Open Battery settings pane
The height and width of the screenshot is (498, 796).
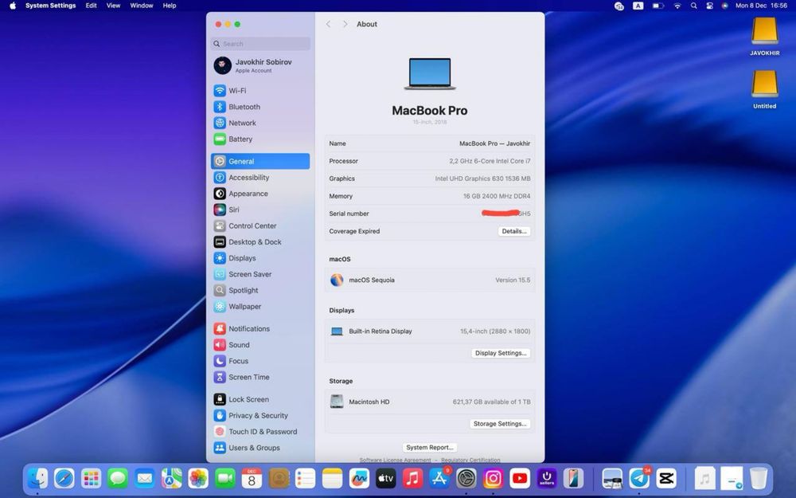coord(260,139)
